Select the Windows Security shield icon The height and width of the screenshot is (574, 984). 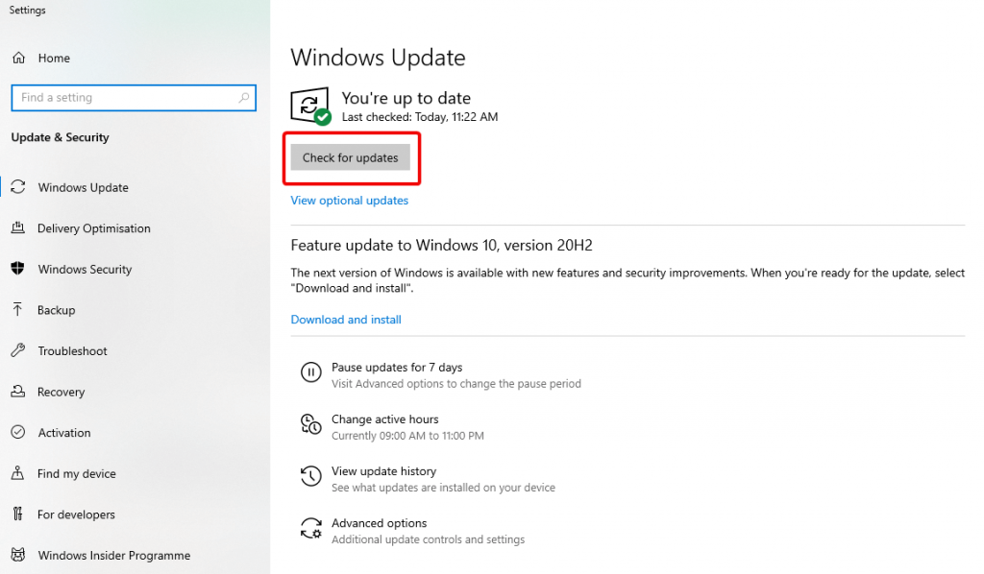point(17,269)
